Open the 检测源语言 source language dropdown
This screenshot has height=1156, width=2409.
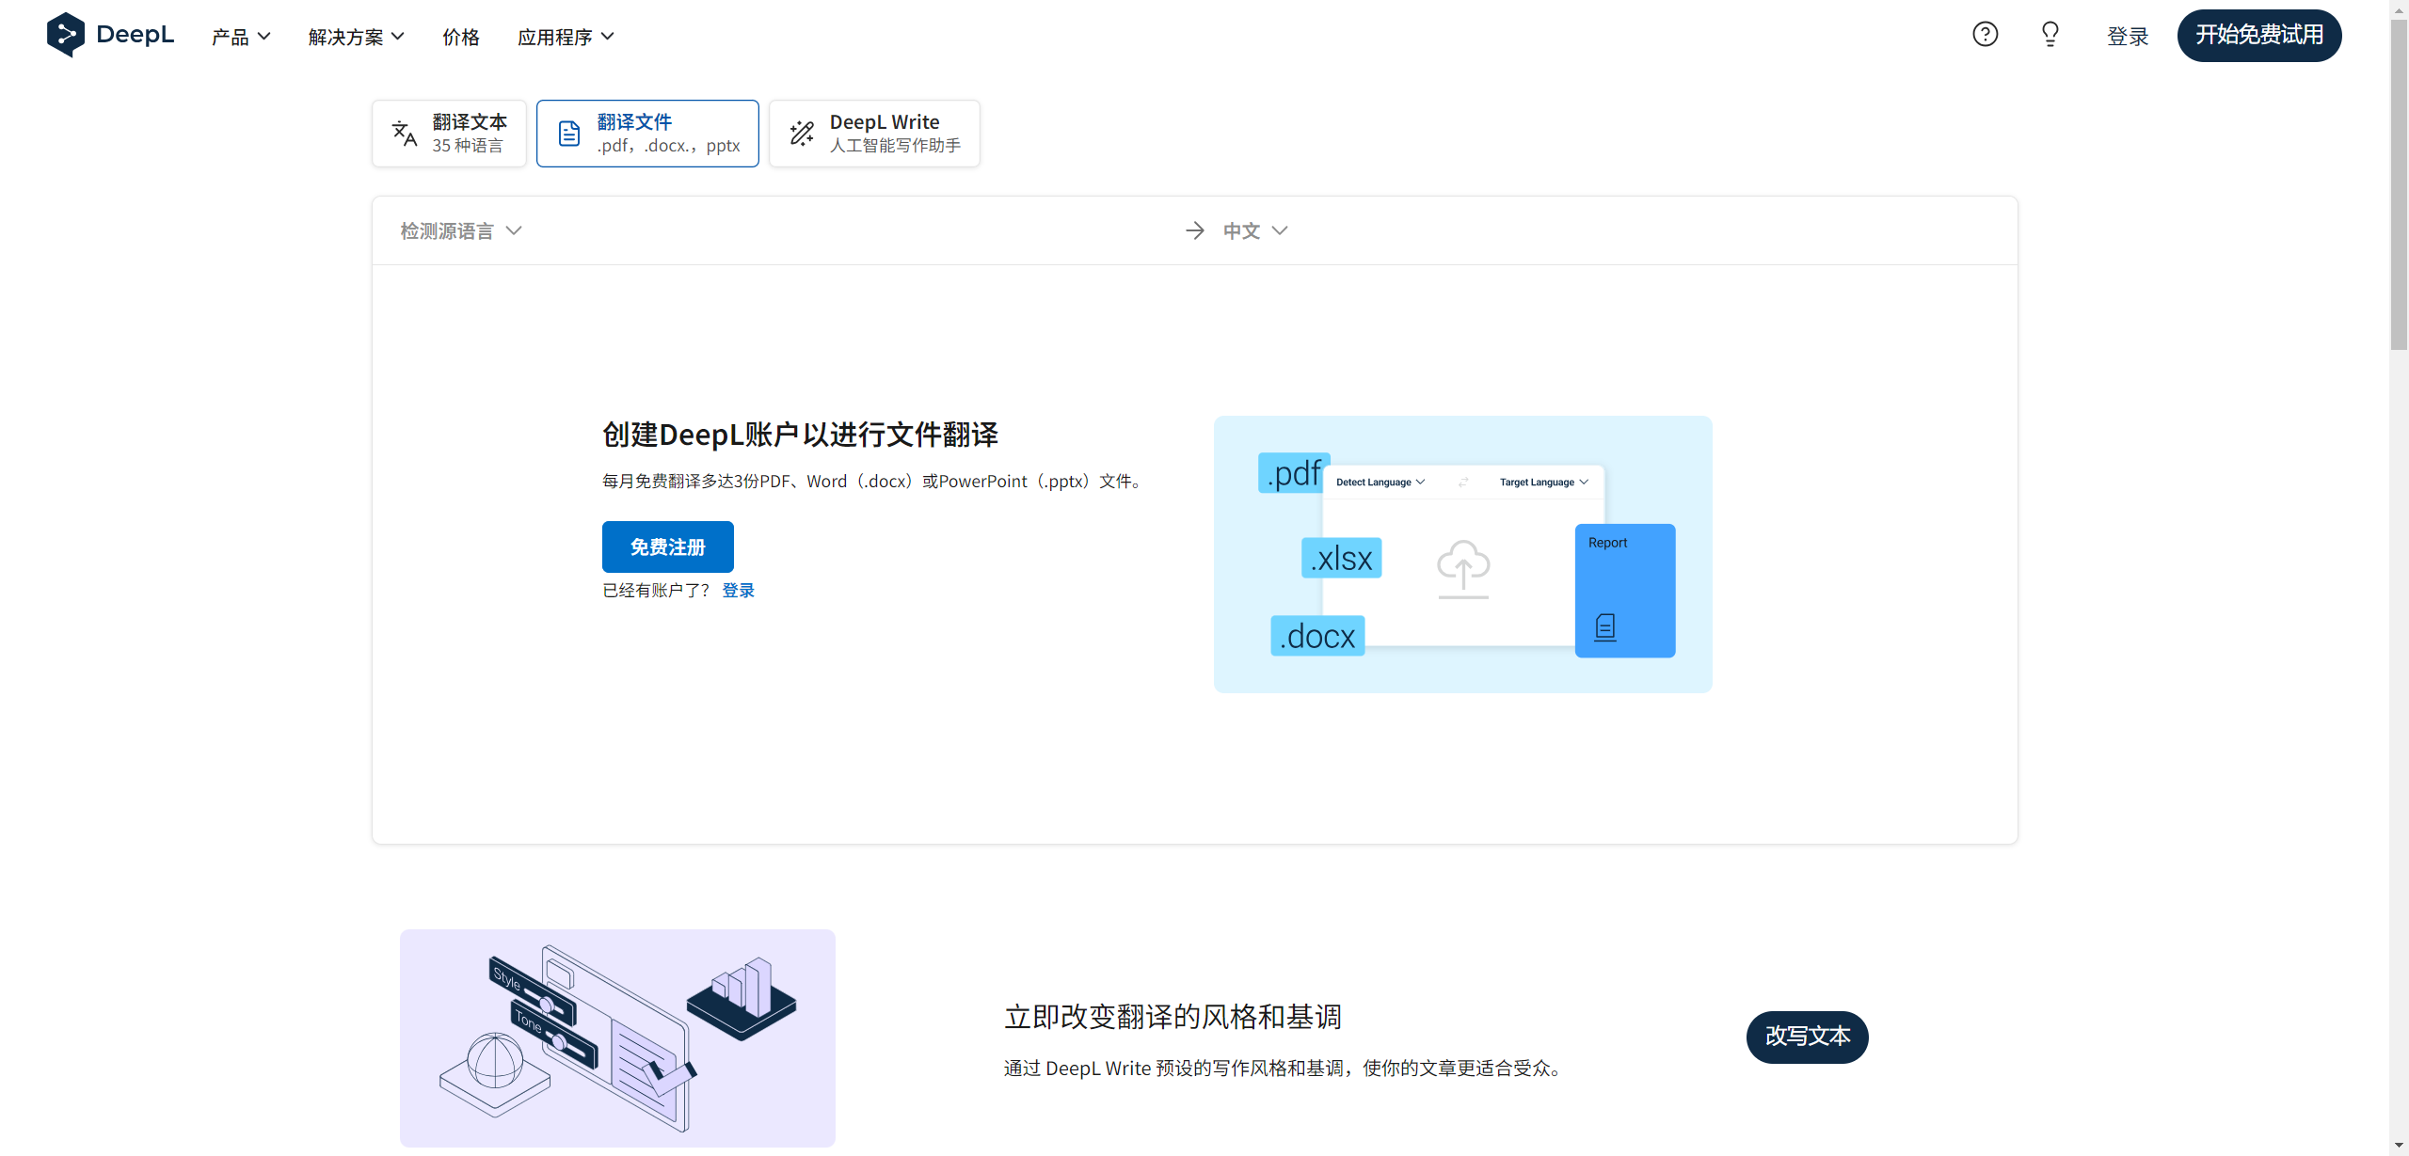pos(461,230)
